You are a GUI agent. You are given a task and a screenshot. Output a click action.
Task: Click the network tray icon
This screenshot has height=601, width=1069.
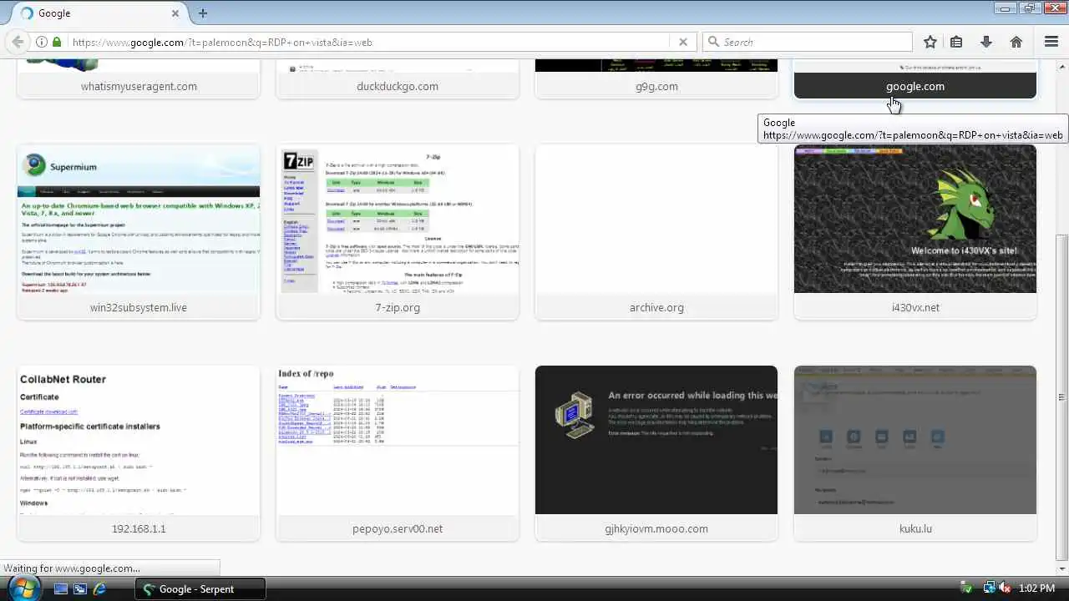coord(989,588)
